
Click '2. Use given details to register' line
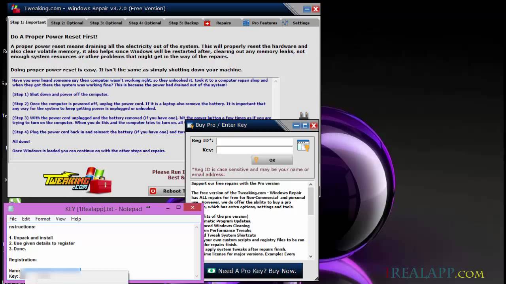tap(42, 243)
